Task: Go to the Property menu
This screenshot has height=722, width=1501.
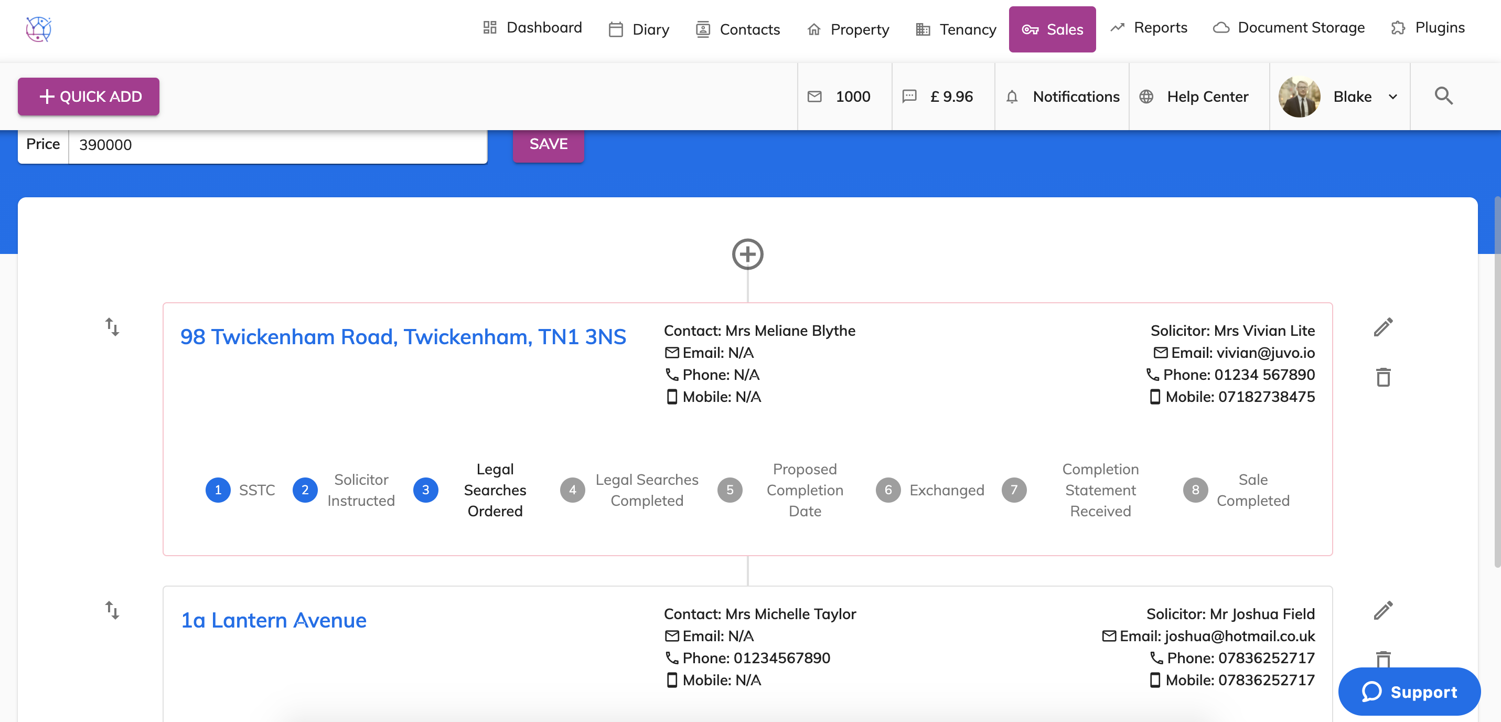Action: click(x=849, y=29)
